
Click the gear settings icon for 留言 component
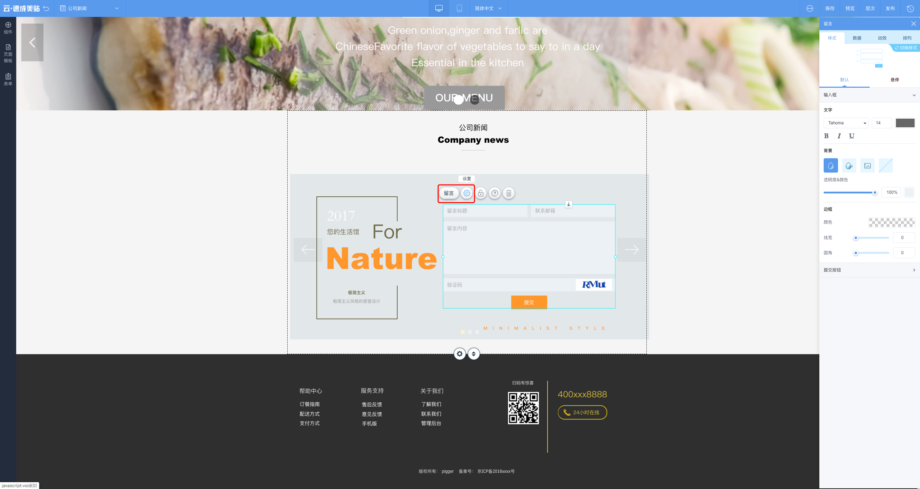coord(467,193)
